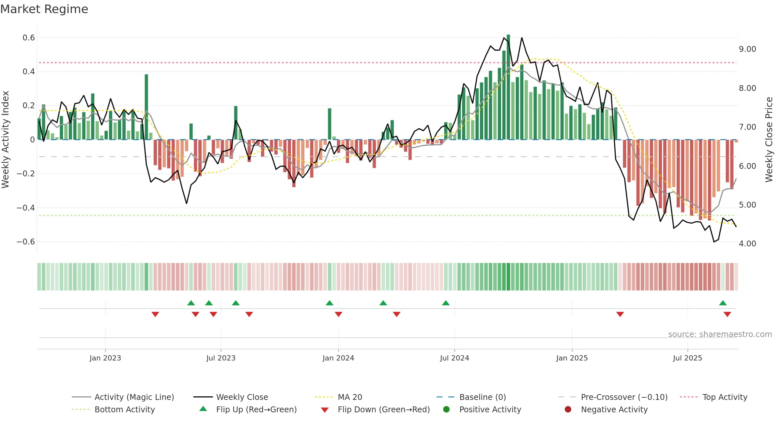783x440 pixels.
Task: Click the −0.6 activity axis tick
Action: (x=26, y=242)
